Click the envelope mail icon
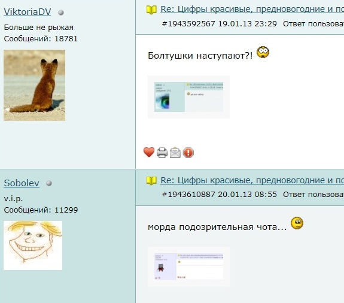The image size is (344, 303). pyautogui.click(x=175, y=152)
